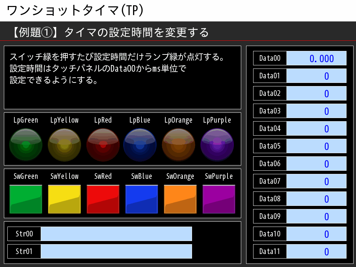Click the LpOrange lamp indicator
This screenshot has height=267, width=356.
178,145
